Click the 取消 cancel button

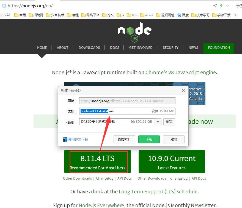(174, 139)
